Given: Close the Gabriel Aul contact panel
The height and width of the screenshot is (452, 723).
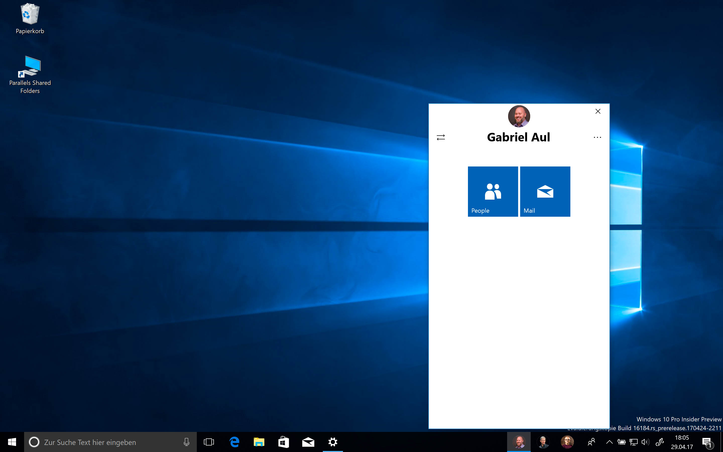Looking at the screenshot, I should tap(598, 111).
